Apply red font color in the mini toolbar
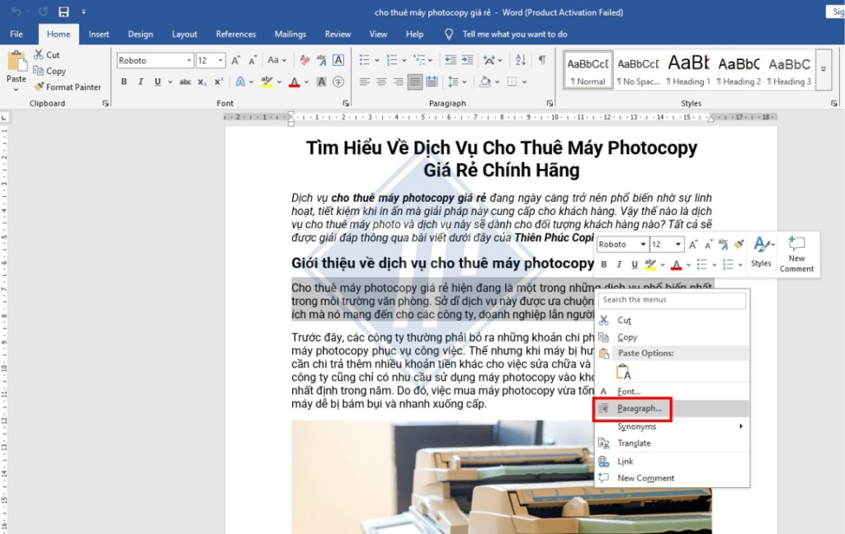The height and width of the screenshot is (534, 845). click(677, 265)
